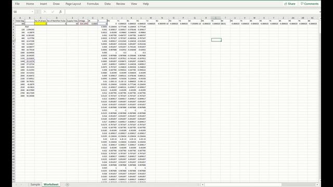Switch to the Home ribbon tab
Viewport: 333px width, 187px height.
coord(30,4)
